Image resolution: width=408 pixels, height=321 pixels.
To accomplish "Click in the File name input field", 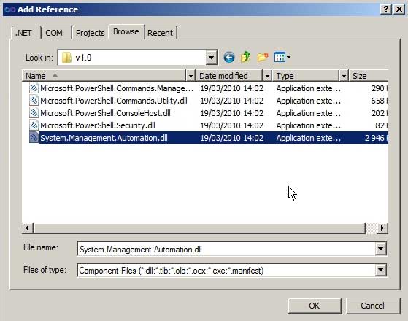I will tap(226, 249).
